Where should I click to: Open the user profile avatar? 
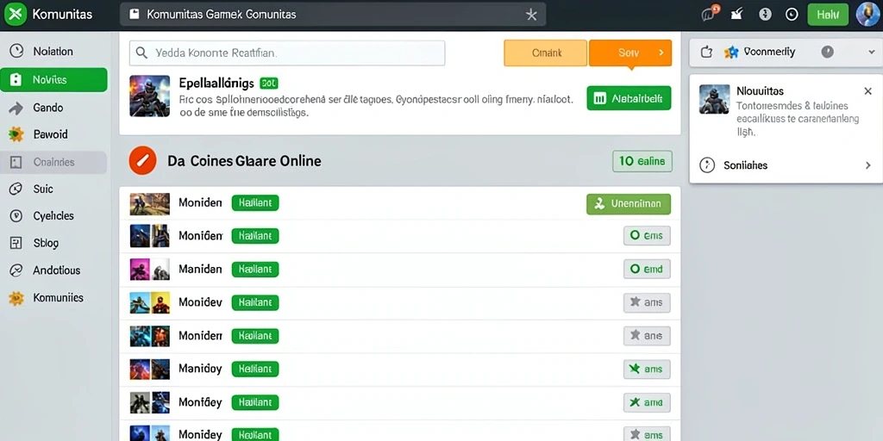[867, 14]
